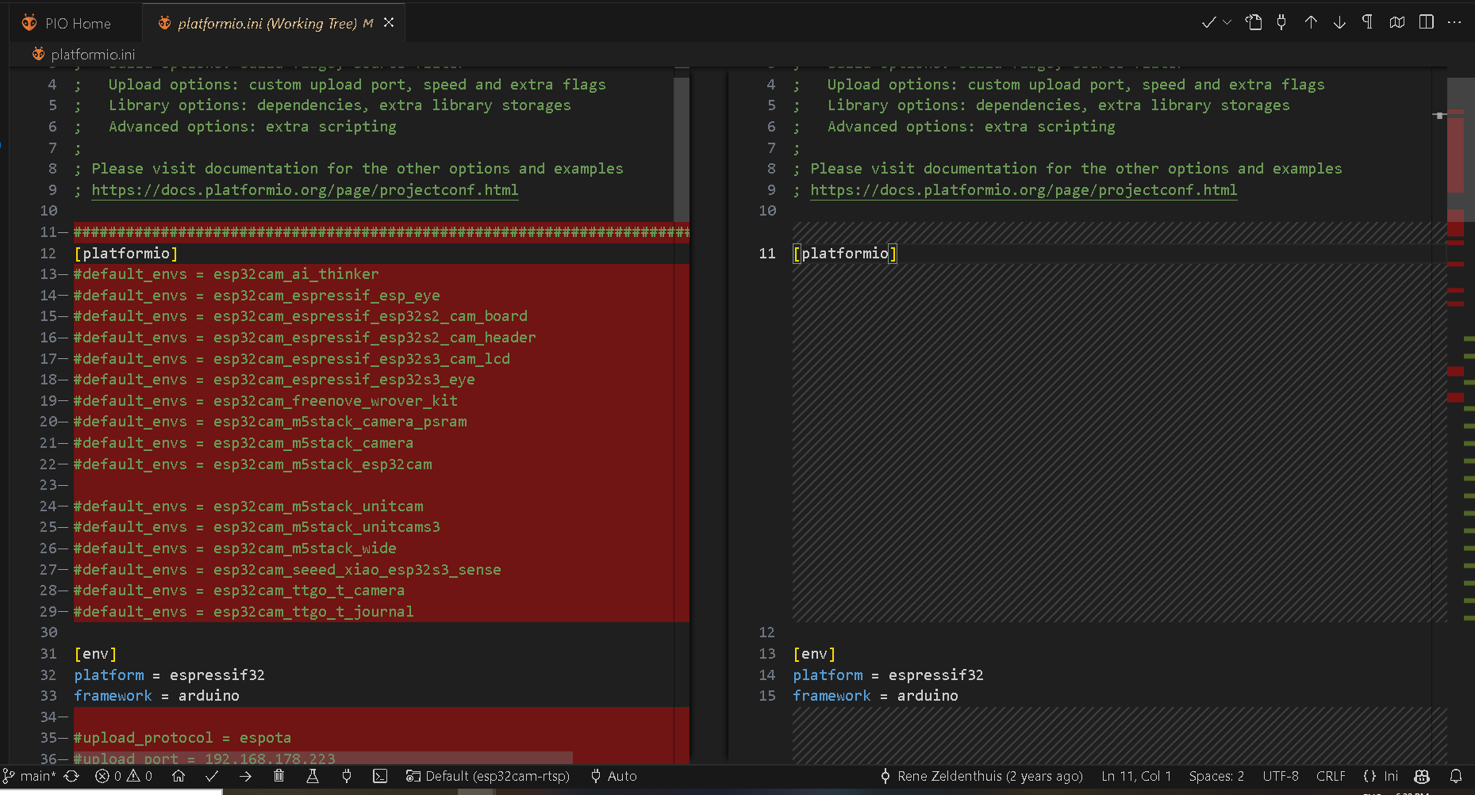Click PlatformIO Clean trash icon
This screenshot has width=1475, height=795.
click(279, 776)
